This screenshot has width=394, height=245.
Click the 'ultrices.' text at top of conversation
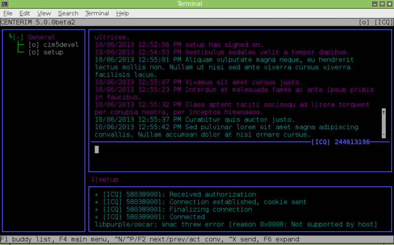tap(112, 37)
